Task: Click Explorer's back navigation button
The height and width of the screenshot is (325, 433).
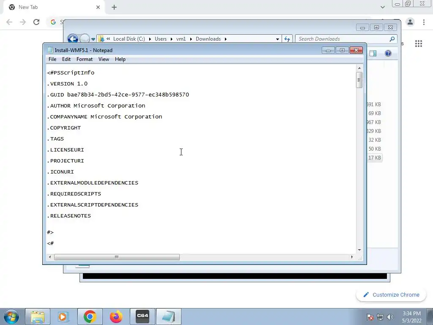Action: tap(73, 39)
